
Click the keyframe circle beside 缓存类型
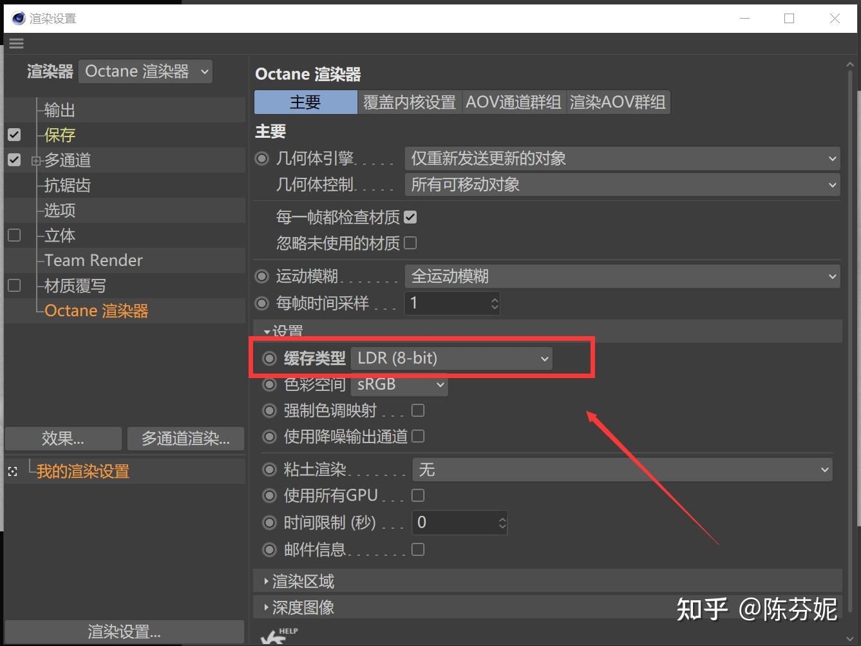click(269, 358)
